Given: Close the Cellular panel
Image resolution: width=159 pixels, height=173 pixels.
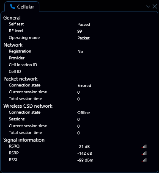Looking at the screenshot, I should pos(155,6).
